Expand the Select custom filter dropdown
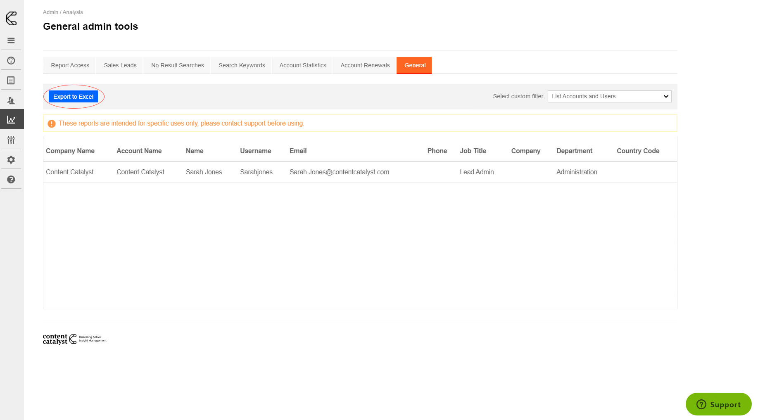This screenshot has width=758, height=420. [x=609, y=96]
